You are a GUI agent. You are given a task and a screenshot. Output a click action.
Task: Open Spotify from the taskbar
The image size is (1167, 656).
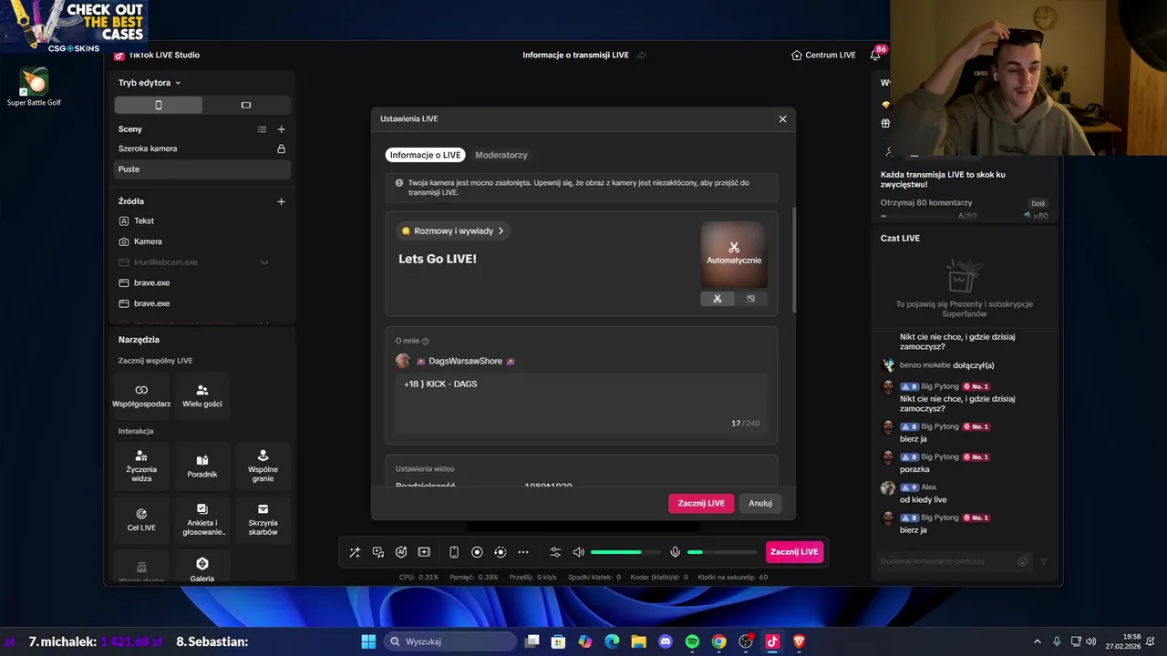(692, 641)
